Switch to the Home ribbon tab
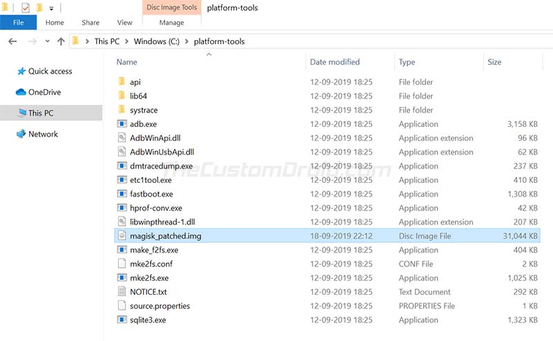553x341 pixels. [55, 23]
